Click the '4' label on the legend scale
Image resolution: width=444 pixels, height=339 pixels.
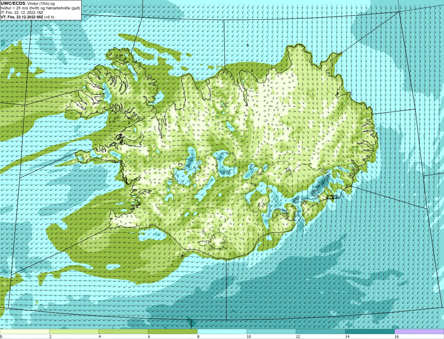100,337
